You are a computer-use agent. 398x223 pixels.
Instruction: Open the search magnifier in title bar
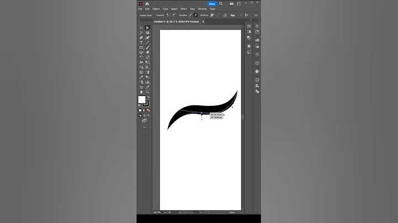pyautogui.click(x=221, y=4)
